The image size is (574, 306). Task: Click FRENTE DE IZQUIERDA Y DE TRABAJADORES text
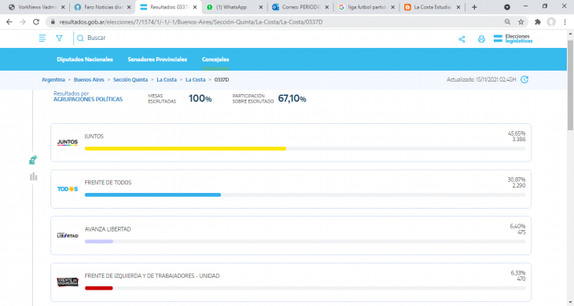click(152, 275)
